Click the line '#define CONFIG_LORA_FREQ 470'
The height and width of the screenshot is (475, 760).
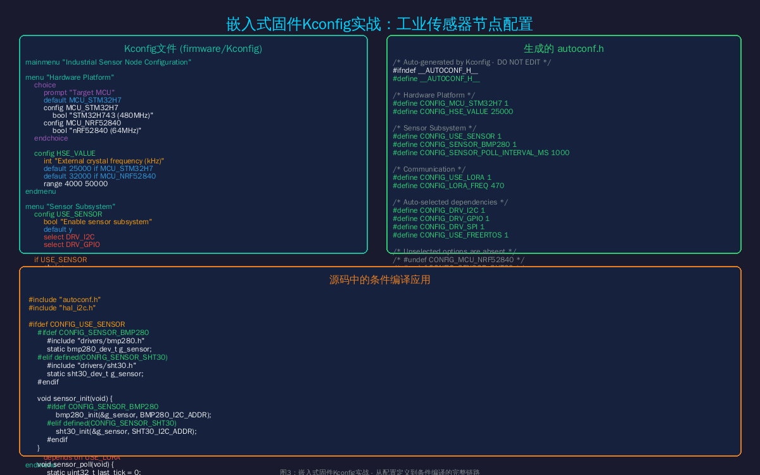448,186
